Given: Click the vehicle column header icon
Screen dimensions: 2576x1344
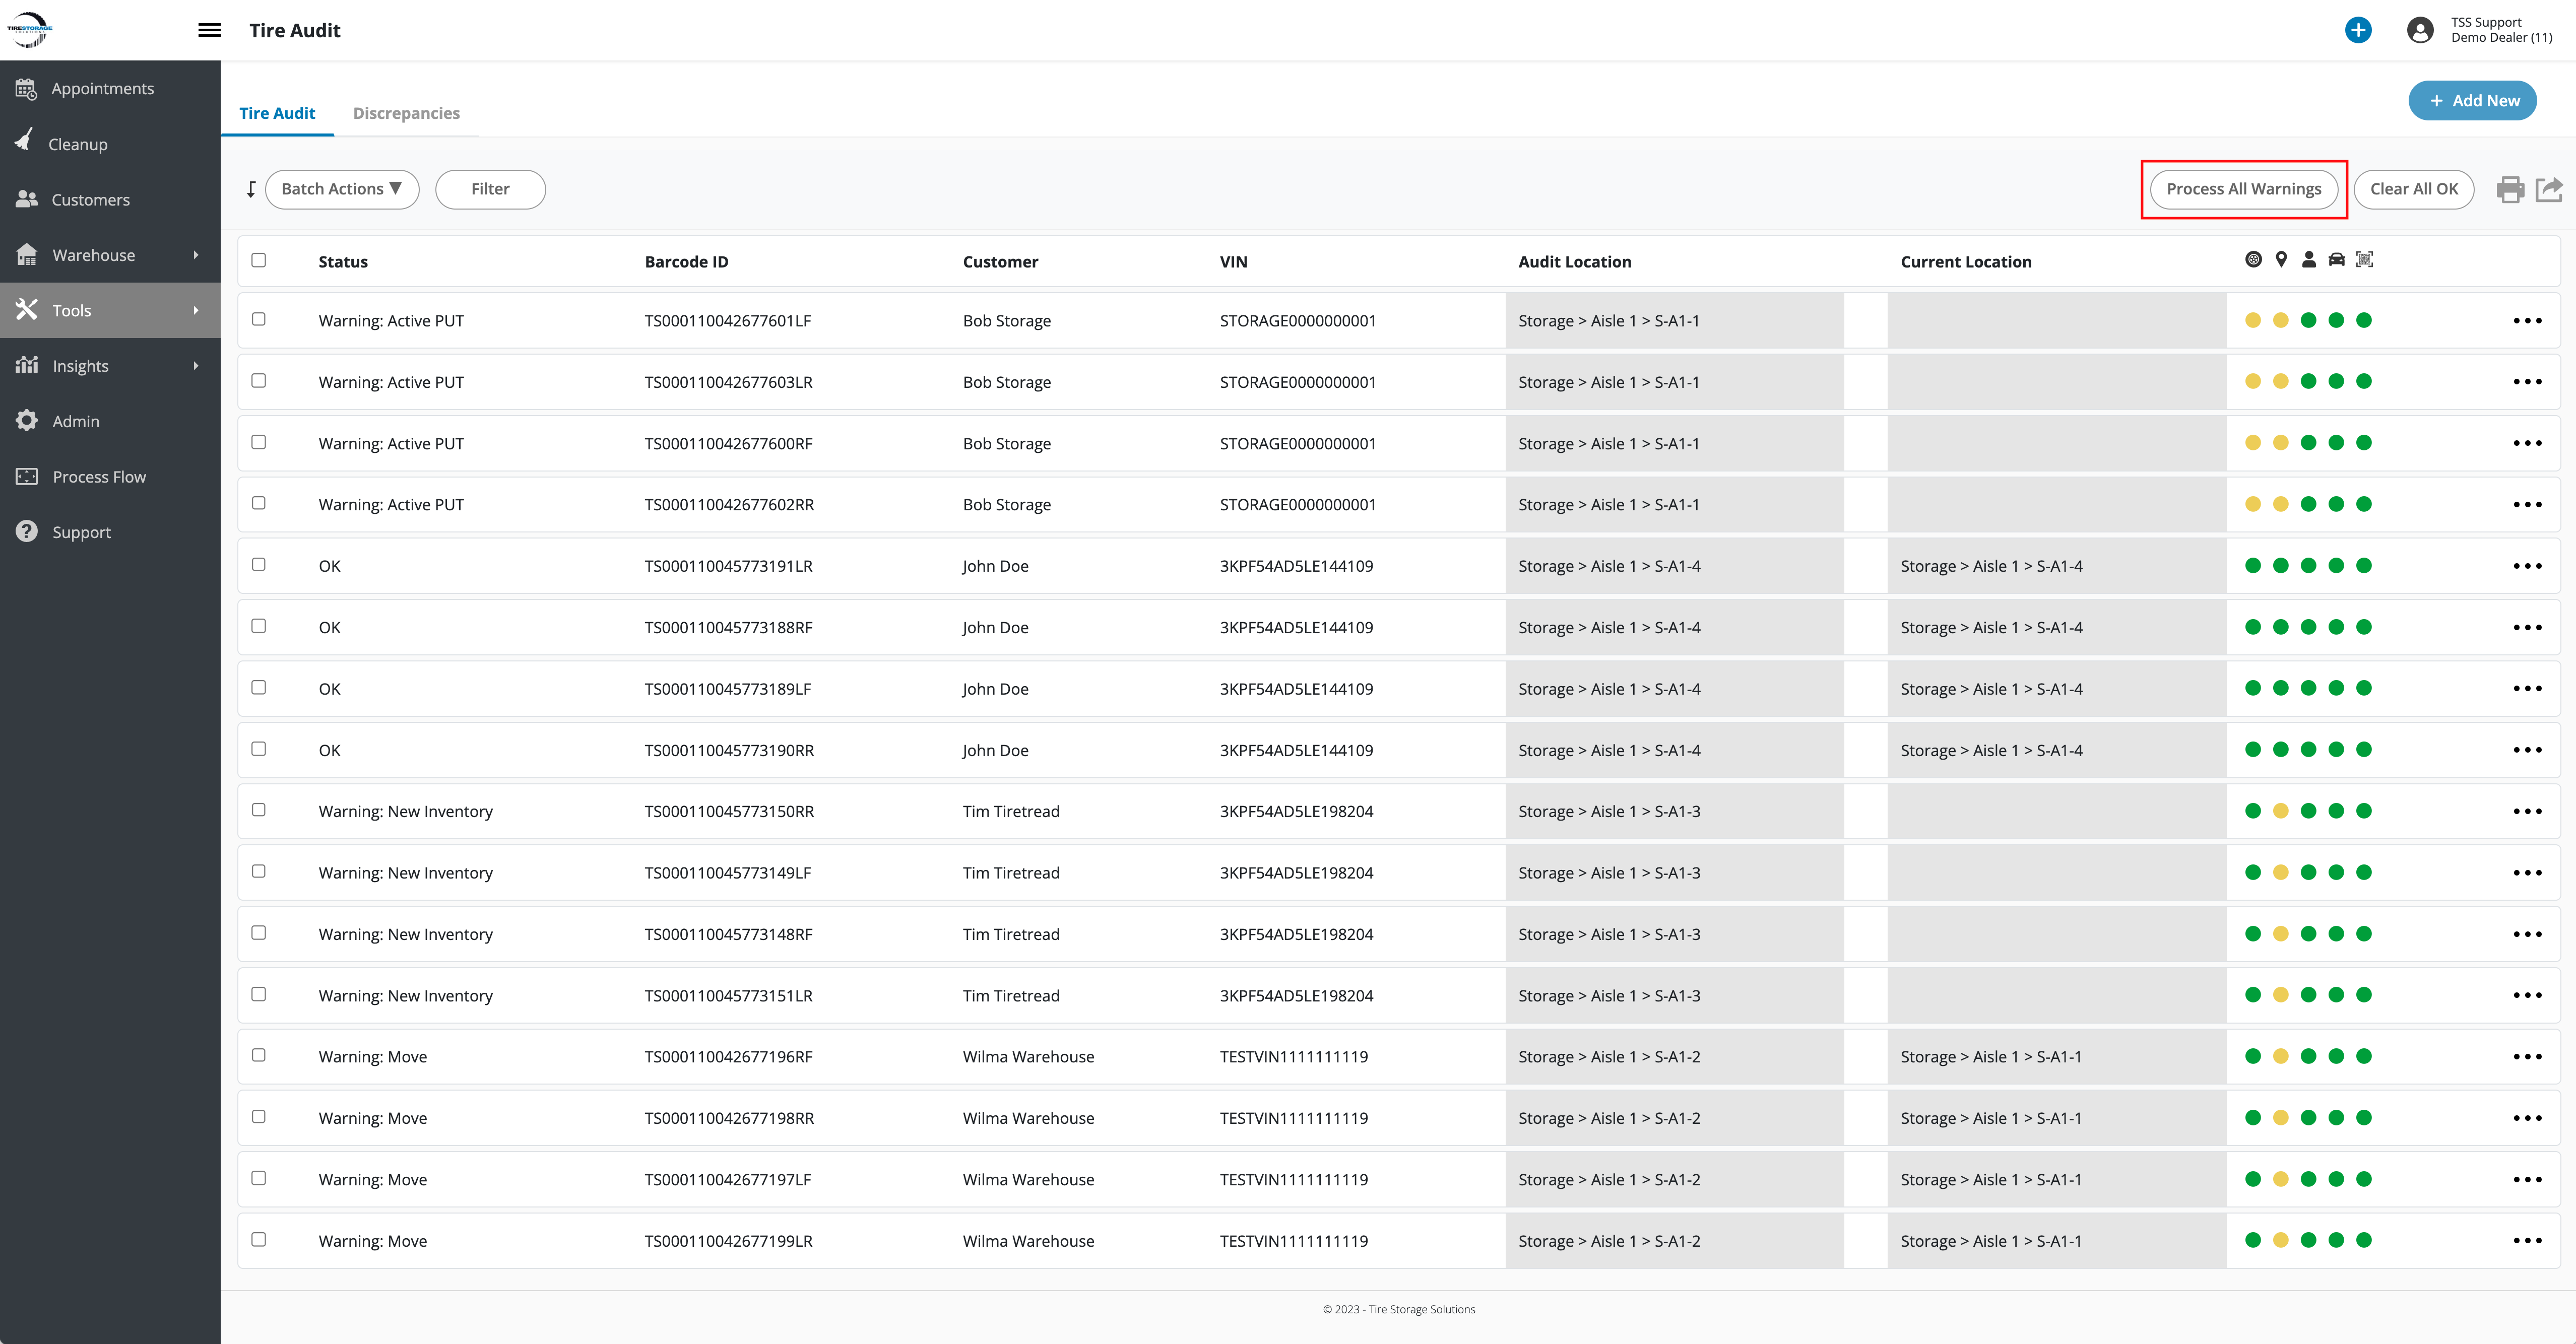Looking at the screenshot, I should pos(2336,260).
